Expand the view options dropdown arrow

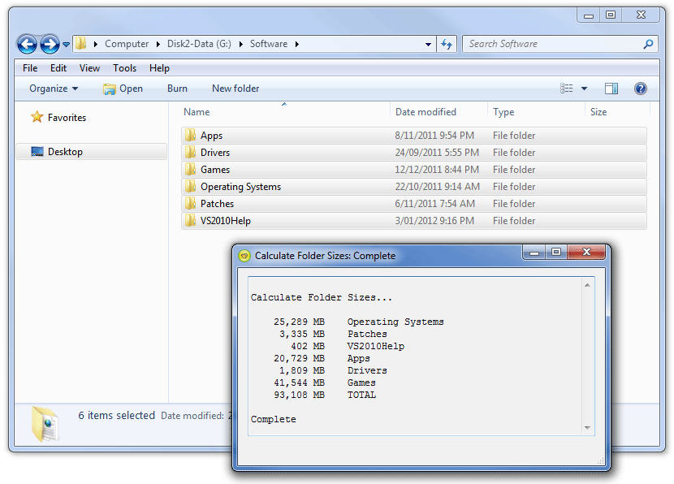coord(584,89)
